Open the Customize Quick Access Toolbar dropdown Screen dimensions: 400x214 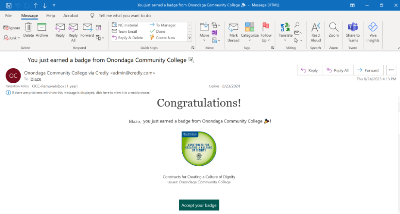pos(54,5)
